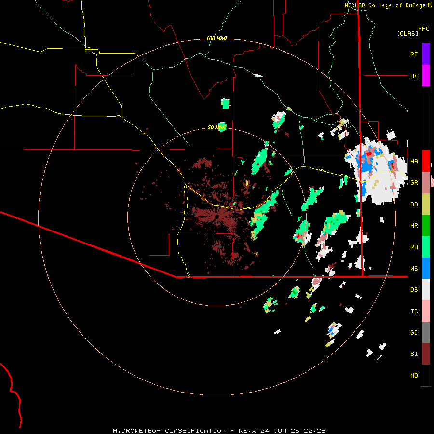
Task: Click the RF purple legend swatch
Action: pos(426,54)
